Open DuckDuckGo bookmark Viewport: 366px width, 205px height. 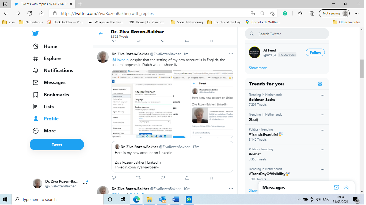pyautogui.click(x=65, y=22)
